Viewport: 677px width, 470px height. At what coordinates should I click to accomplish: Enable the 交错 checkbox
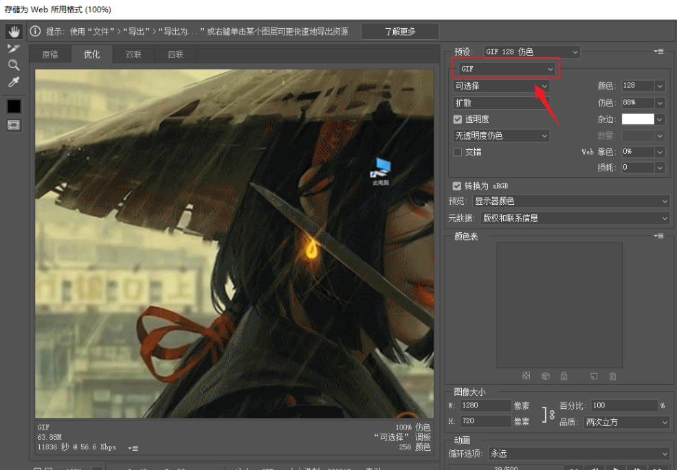pyautogui.click(x=458, y=152)
